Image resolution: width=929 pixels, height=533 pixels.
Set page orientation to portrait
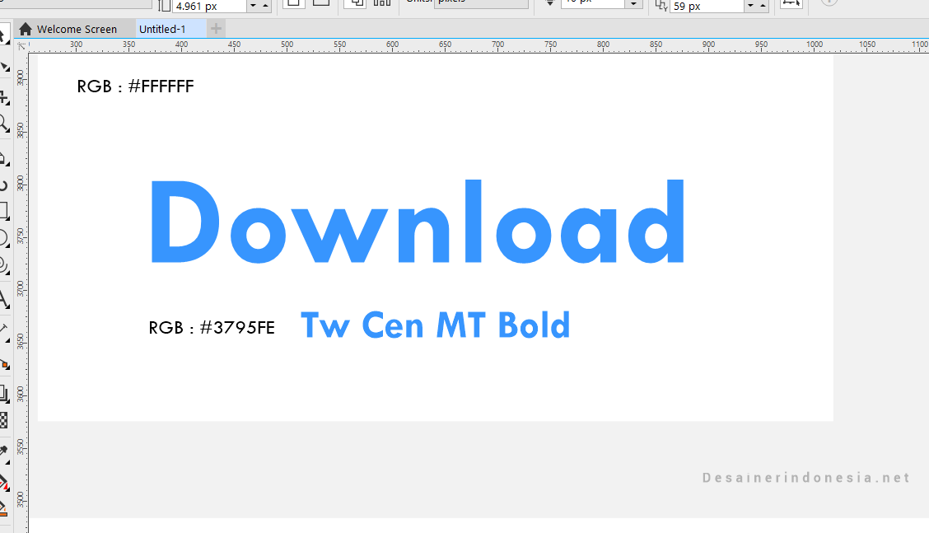tap(293, 3)
